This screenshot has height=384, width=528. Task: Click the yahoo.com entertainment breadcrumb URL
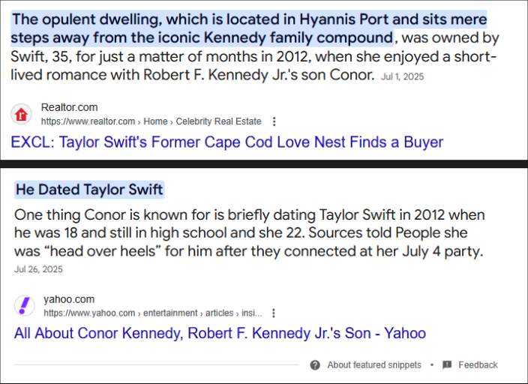pos(153,313)
